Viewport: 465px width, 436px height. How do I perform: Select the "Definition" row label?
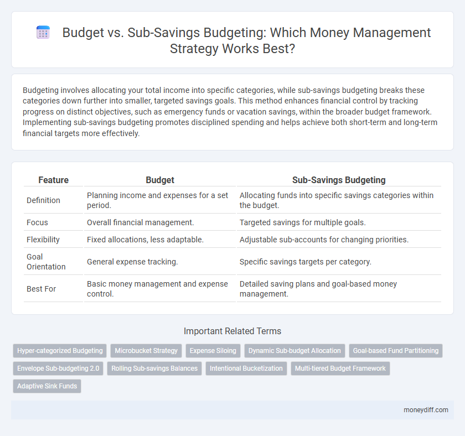click(43, 200)
